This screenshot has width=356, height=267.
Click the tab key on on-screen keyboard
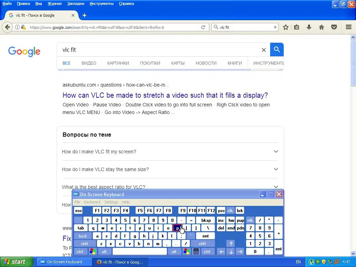pyautogui.click(x=81, y=228)
